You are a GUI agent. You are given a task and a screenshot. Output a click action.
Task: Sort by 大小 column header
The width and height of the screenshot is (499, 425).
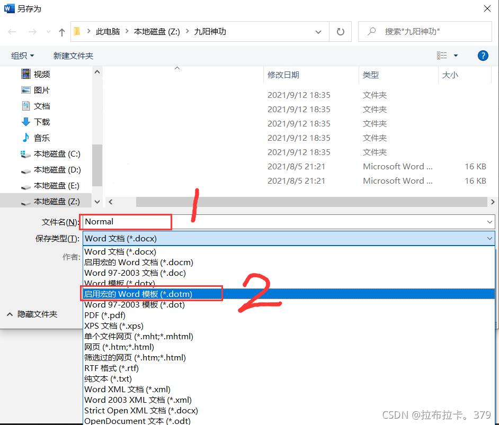pyautogui.click(x=450, y=75)
